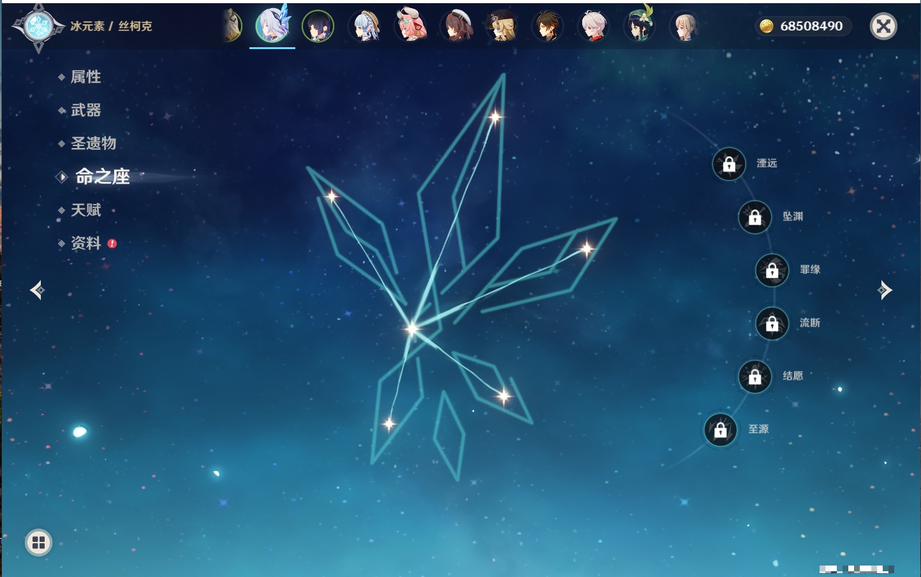Screen dimensions: 921x577
Task: Open the 天赋 talents menu
Action: (85, 210)
